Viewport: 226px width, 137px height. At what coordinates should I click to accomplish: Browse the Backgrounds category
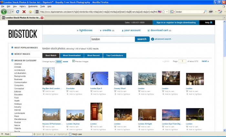coord(20,76)
